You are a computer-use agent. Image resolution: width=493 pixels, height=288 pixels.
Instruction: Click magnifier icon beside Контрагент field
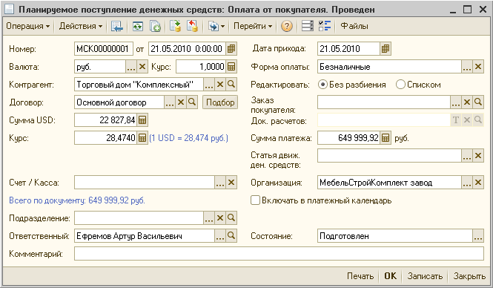(231, 85)
